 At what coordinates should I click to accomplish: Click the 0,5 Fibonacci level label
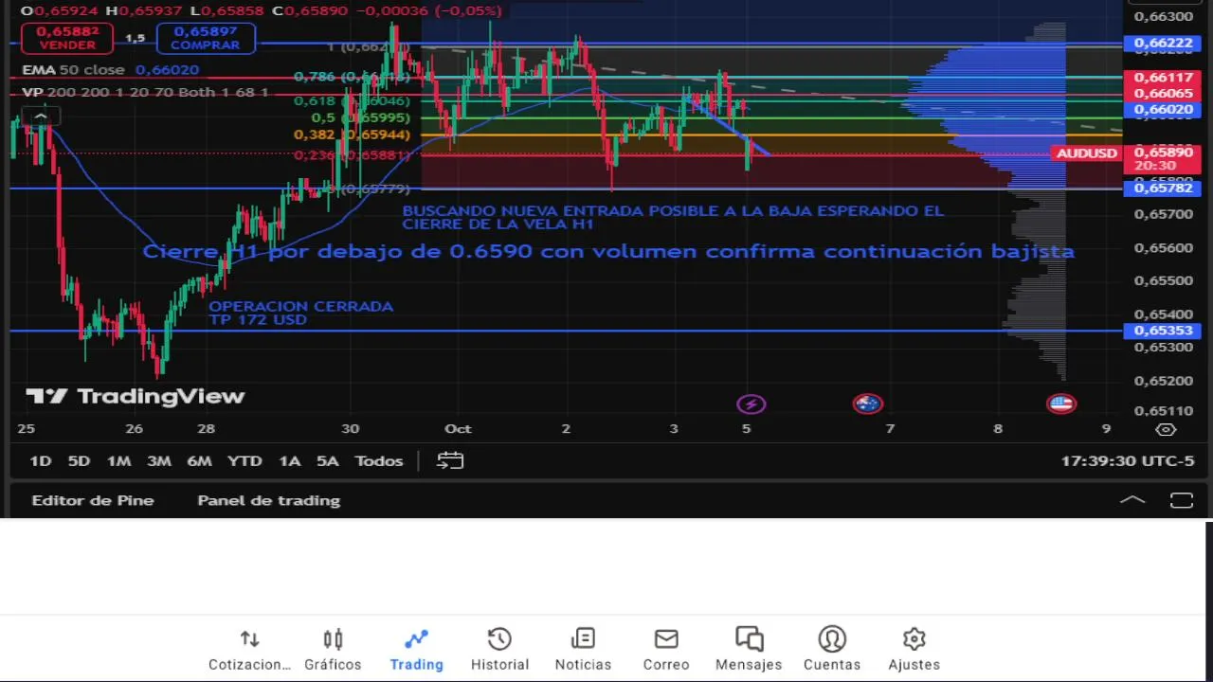pyautogui.click(x=360, y=117)
